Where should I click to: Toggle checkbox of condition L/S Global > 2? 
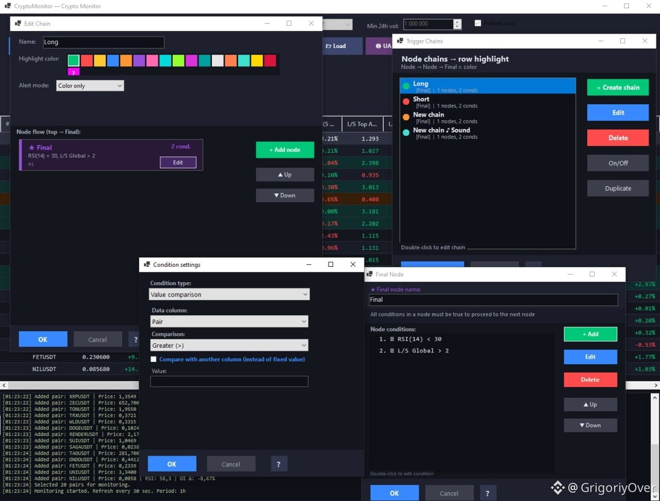[392, 350]
